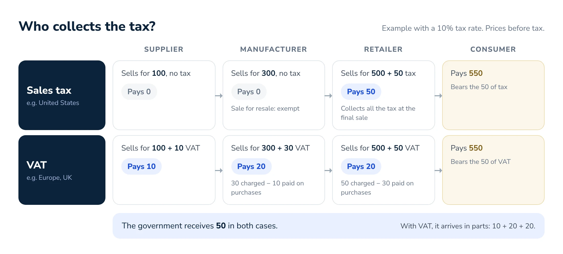The height and width of the screenshot is (254, 563).
Task: Click 'Bears the 50 of VAT' text
Action: point(481,162)
